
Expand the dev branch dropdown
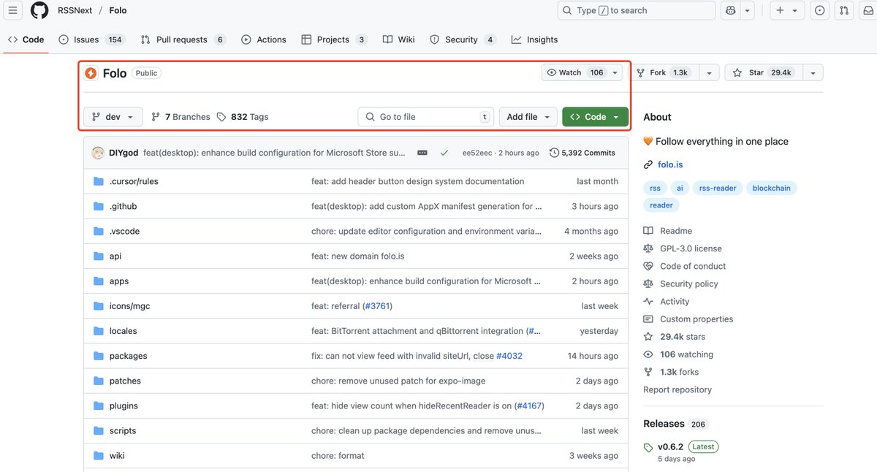coord(113,117)
